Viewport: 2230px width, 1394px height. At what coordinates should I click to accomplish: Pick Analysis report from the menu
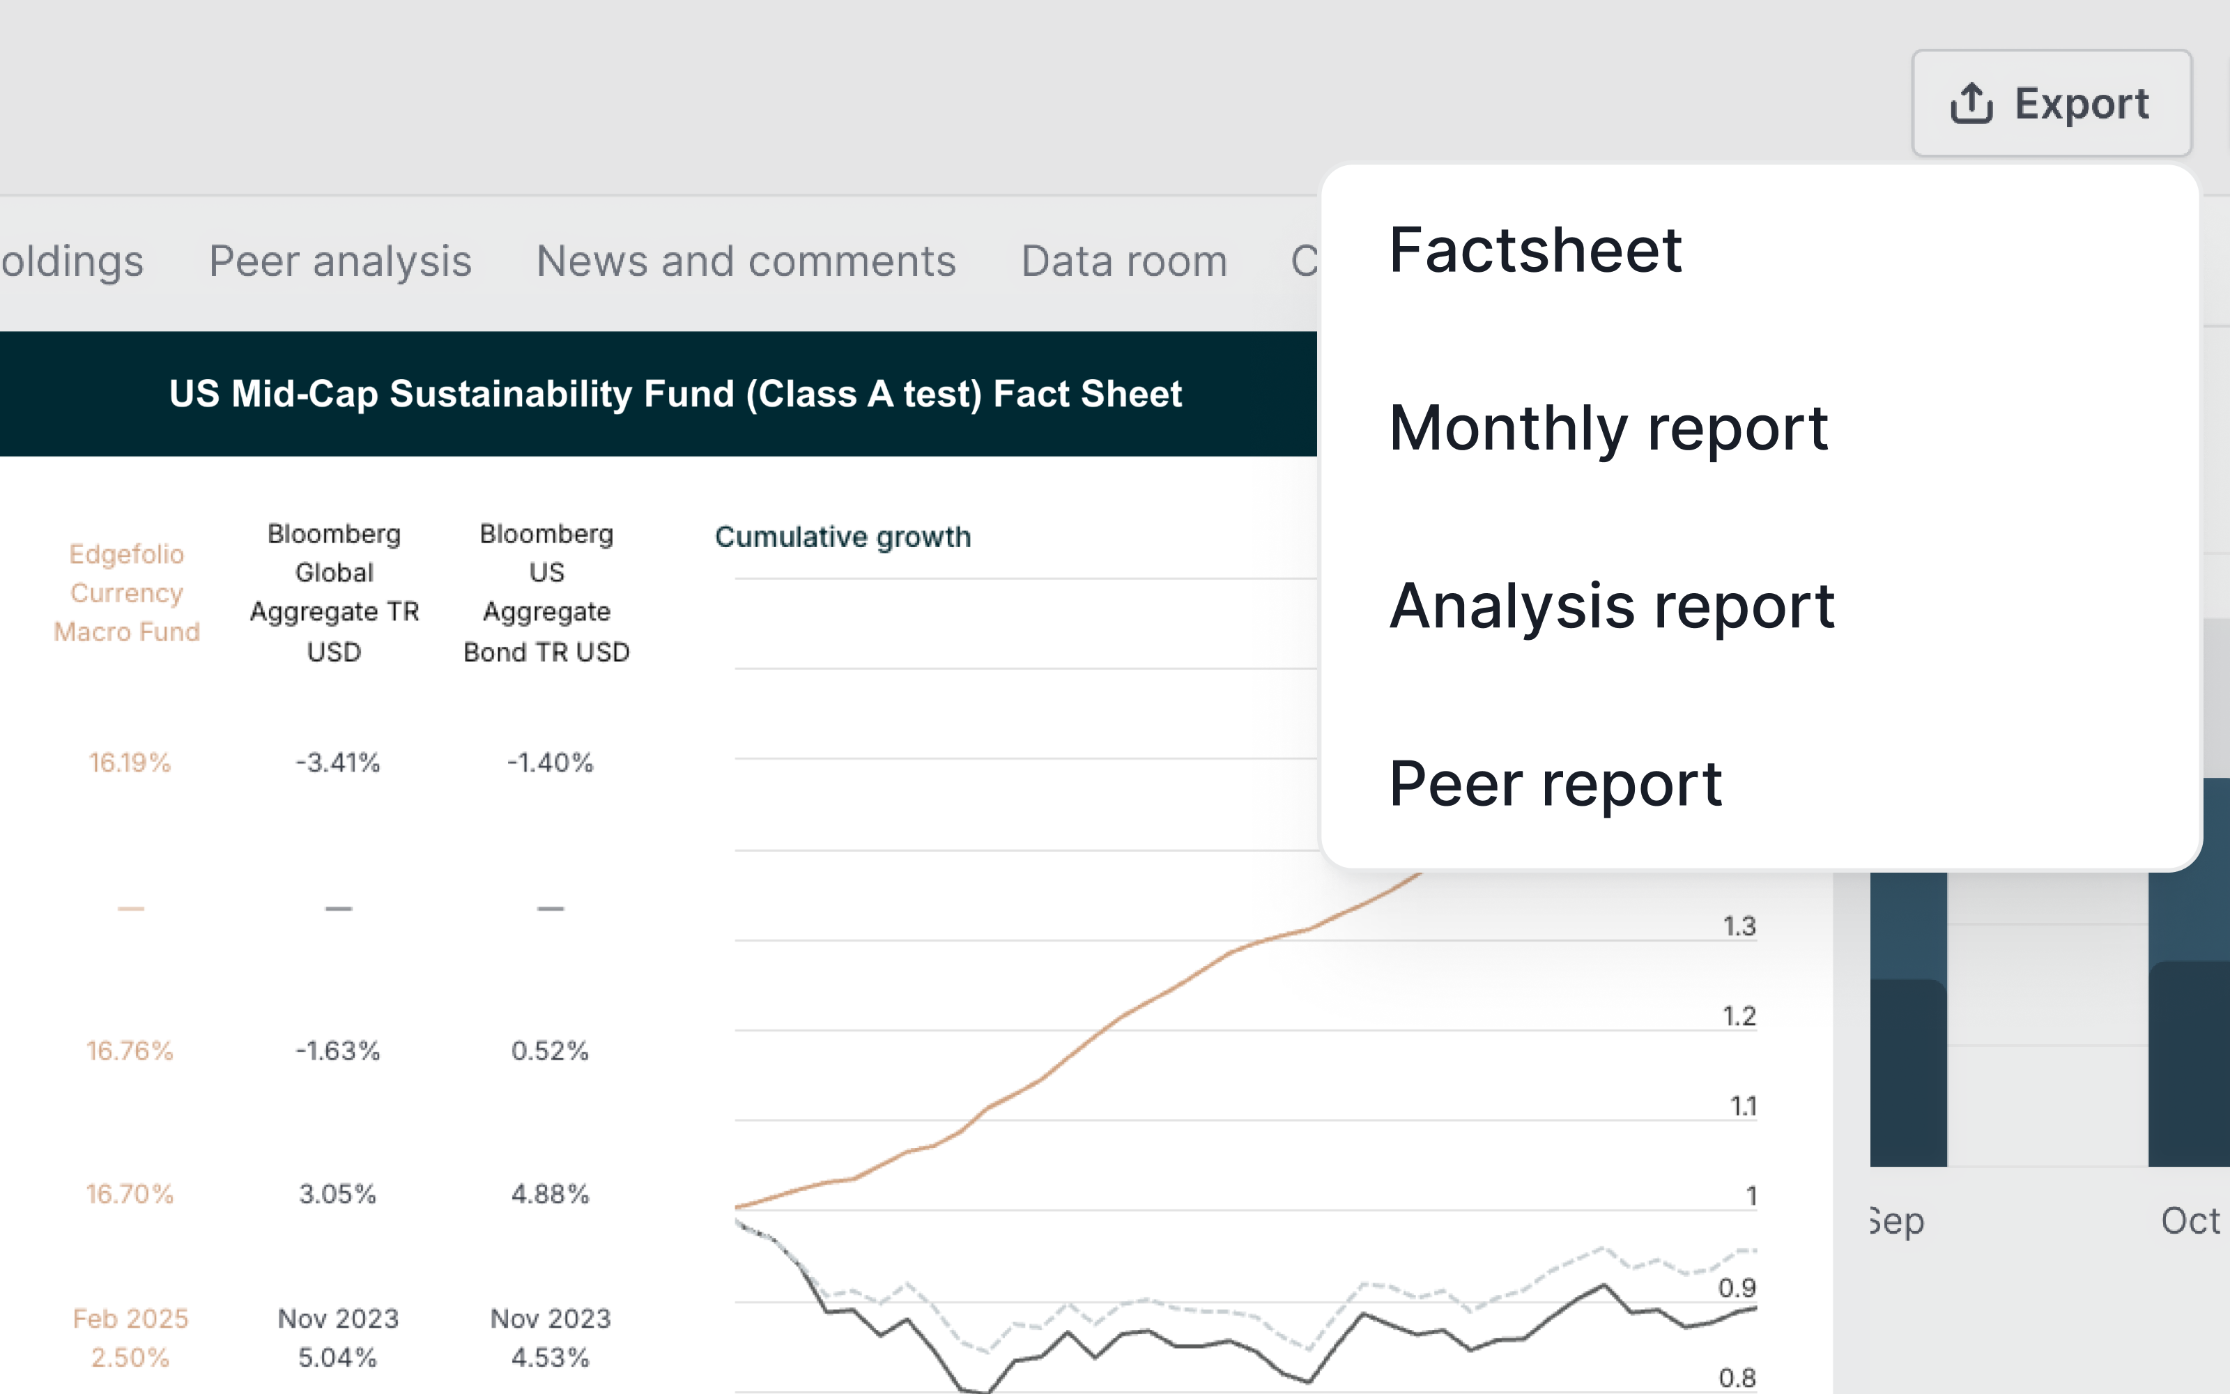coord(1612,606)
